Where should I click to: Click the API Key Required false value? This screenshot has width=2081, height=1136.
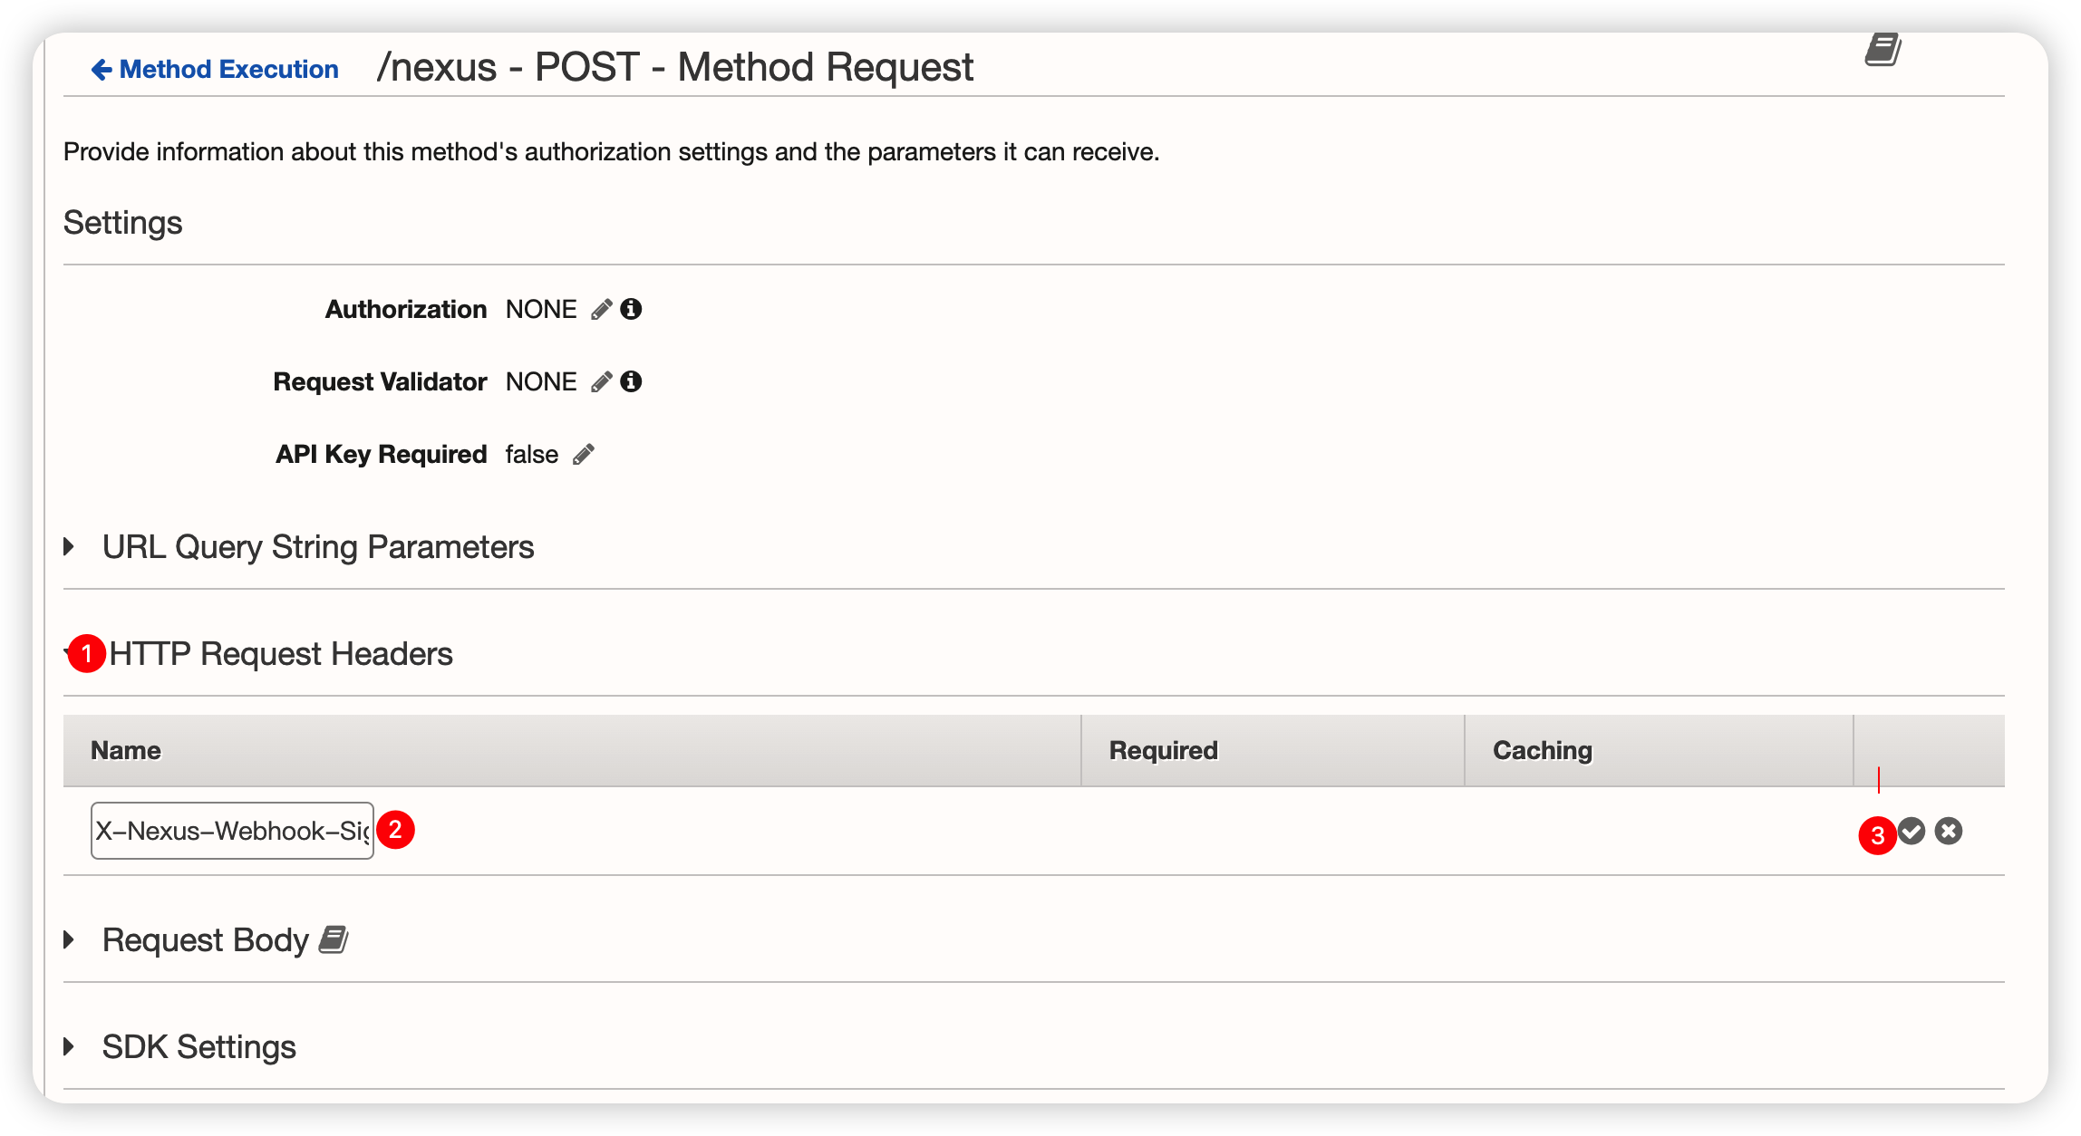click(532, 455)
